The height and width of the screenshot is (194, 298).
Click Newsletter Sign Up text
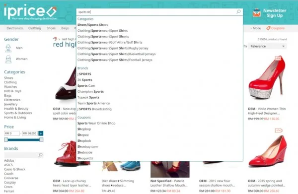click(275, 13)
